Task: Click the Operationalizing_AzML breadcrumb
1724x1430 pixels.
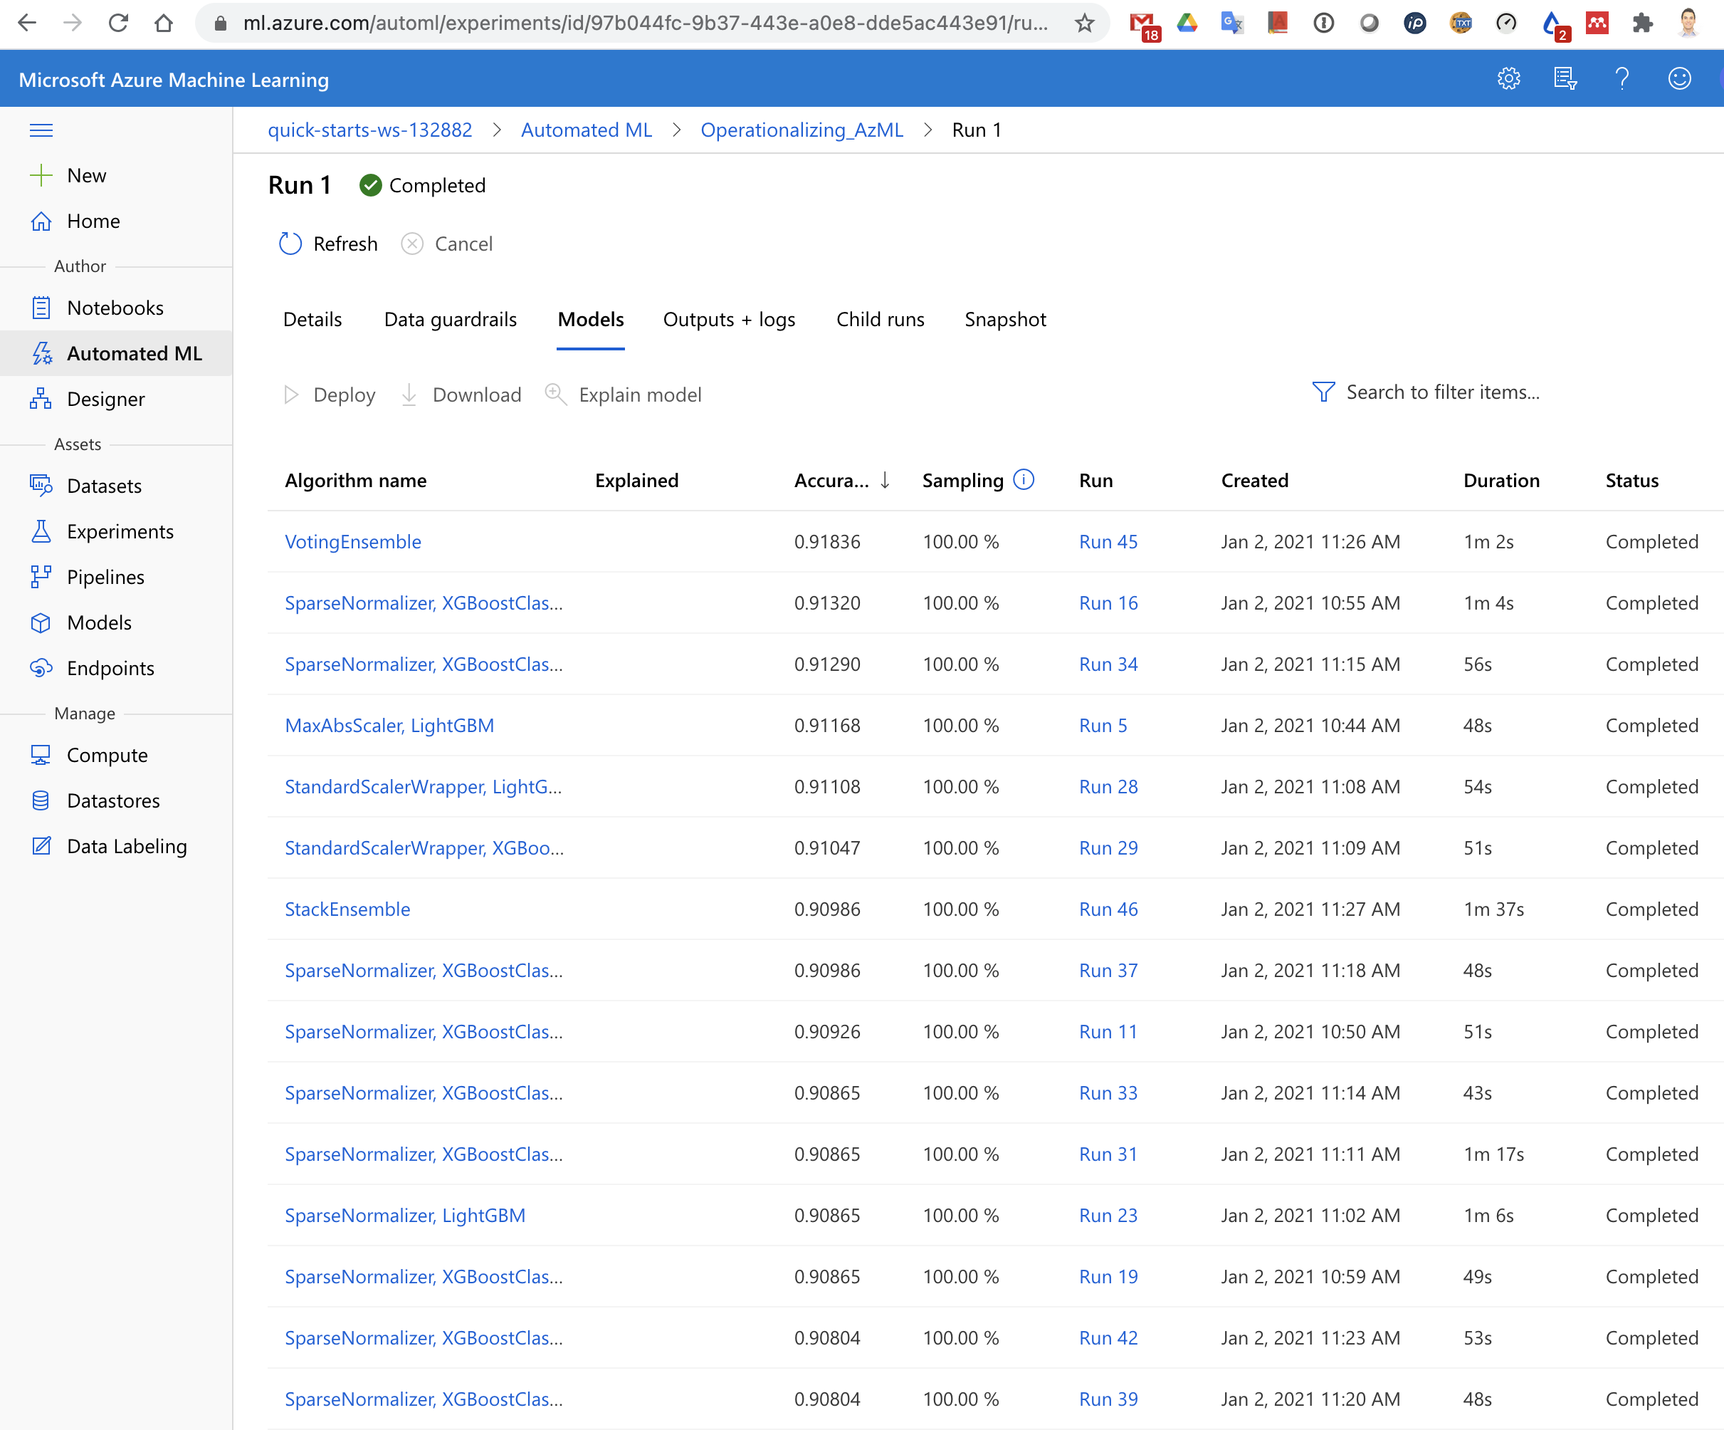Action: point(801,130)
